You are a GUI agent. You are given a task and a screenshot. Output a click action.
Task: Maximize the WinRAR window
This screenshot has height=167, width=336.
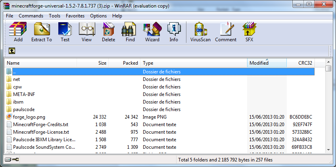(309, 4)
